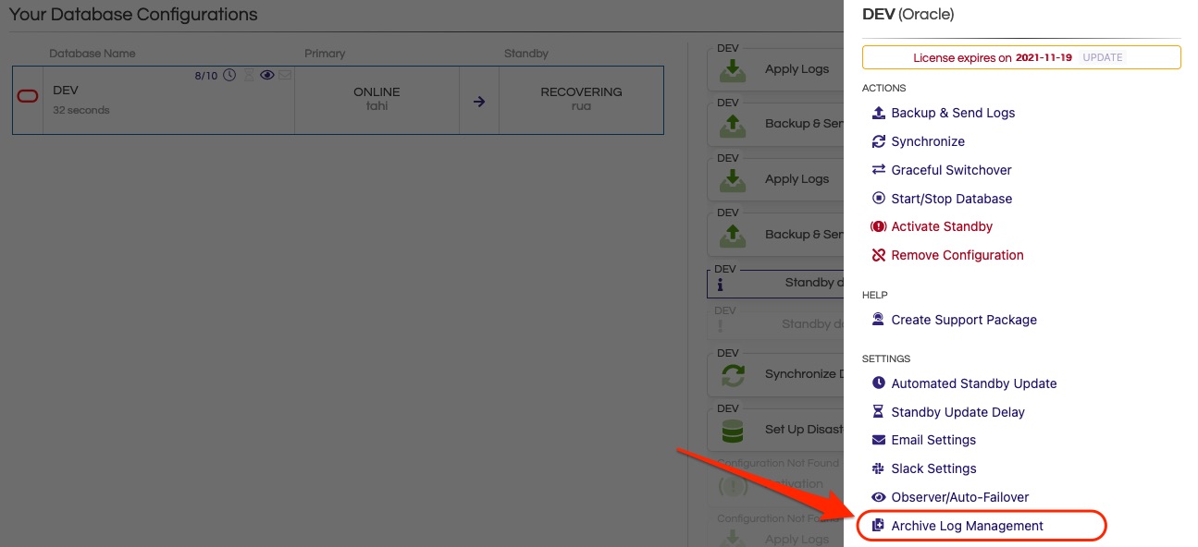
Task: Click the UPDATE license button
Action: tap(1102, 57)
